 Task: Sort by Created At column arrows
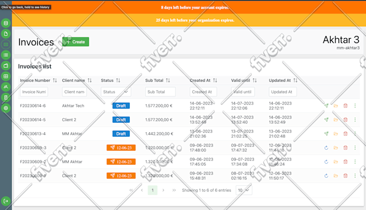(x=215, y=80)
